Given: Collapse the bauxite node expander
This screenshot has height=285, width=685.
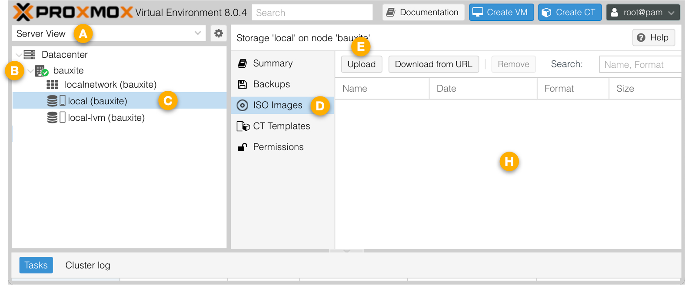Looking at the screenshot, I should [x=30, y=70].
